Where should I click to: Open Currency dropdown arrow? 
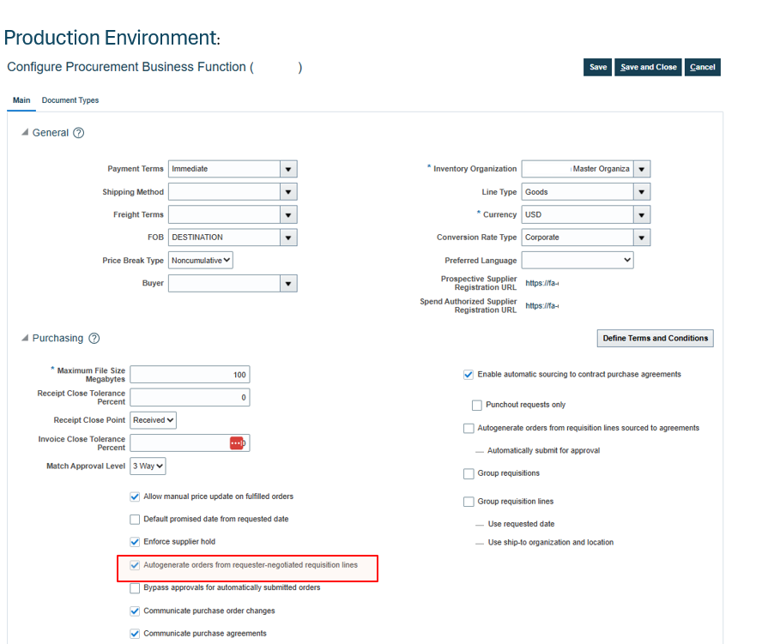click(642, 214)
